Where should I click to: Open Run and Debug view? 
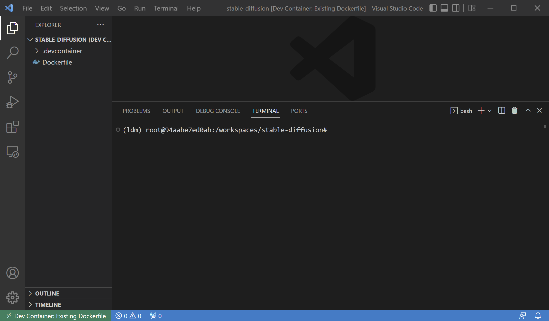(12, 102)
